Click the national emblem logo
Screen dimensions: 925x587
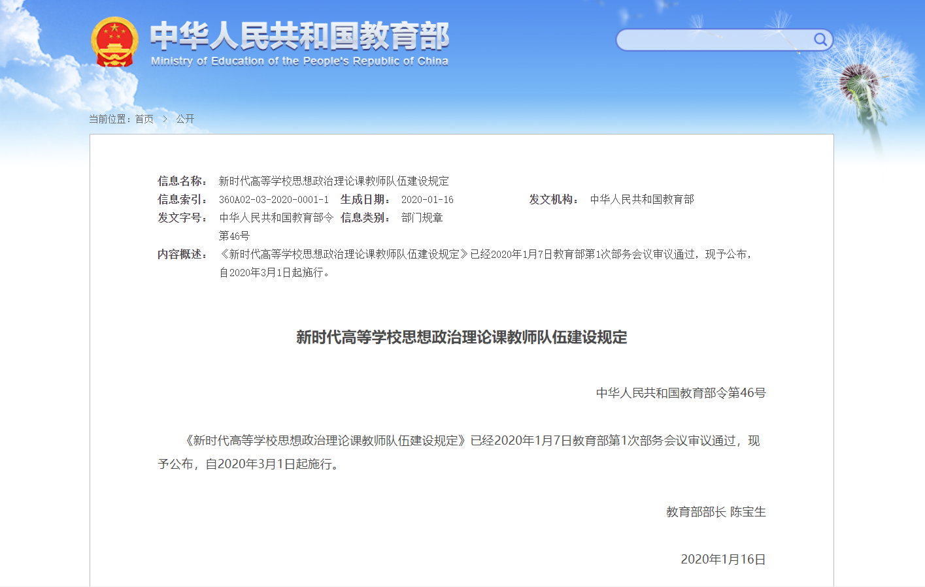coord(115,42)
